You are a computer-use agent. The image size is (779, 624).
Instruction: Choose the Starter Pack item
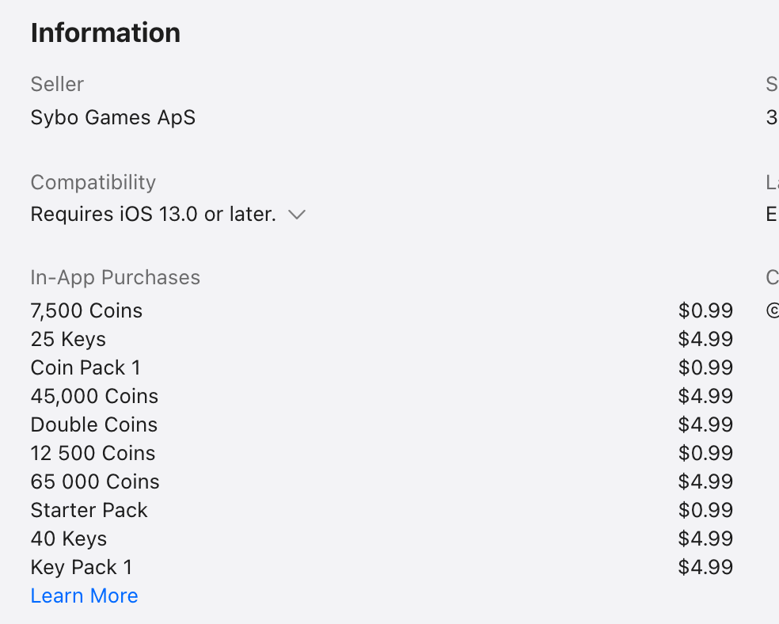tap(89, 510)
